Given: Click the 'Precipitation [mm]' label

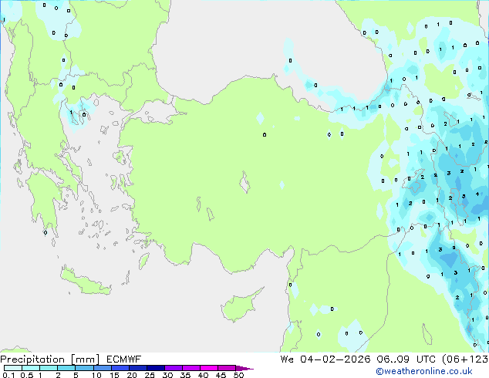Looking at the screenshot, I should coord(50,359).
